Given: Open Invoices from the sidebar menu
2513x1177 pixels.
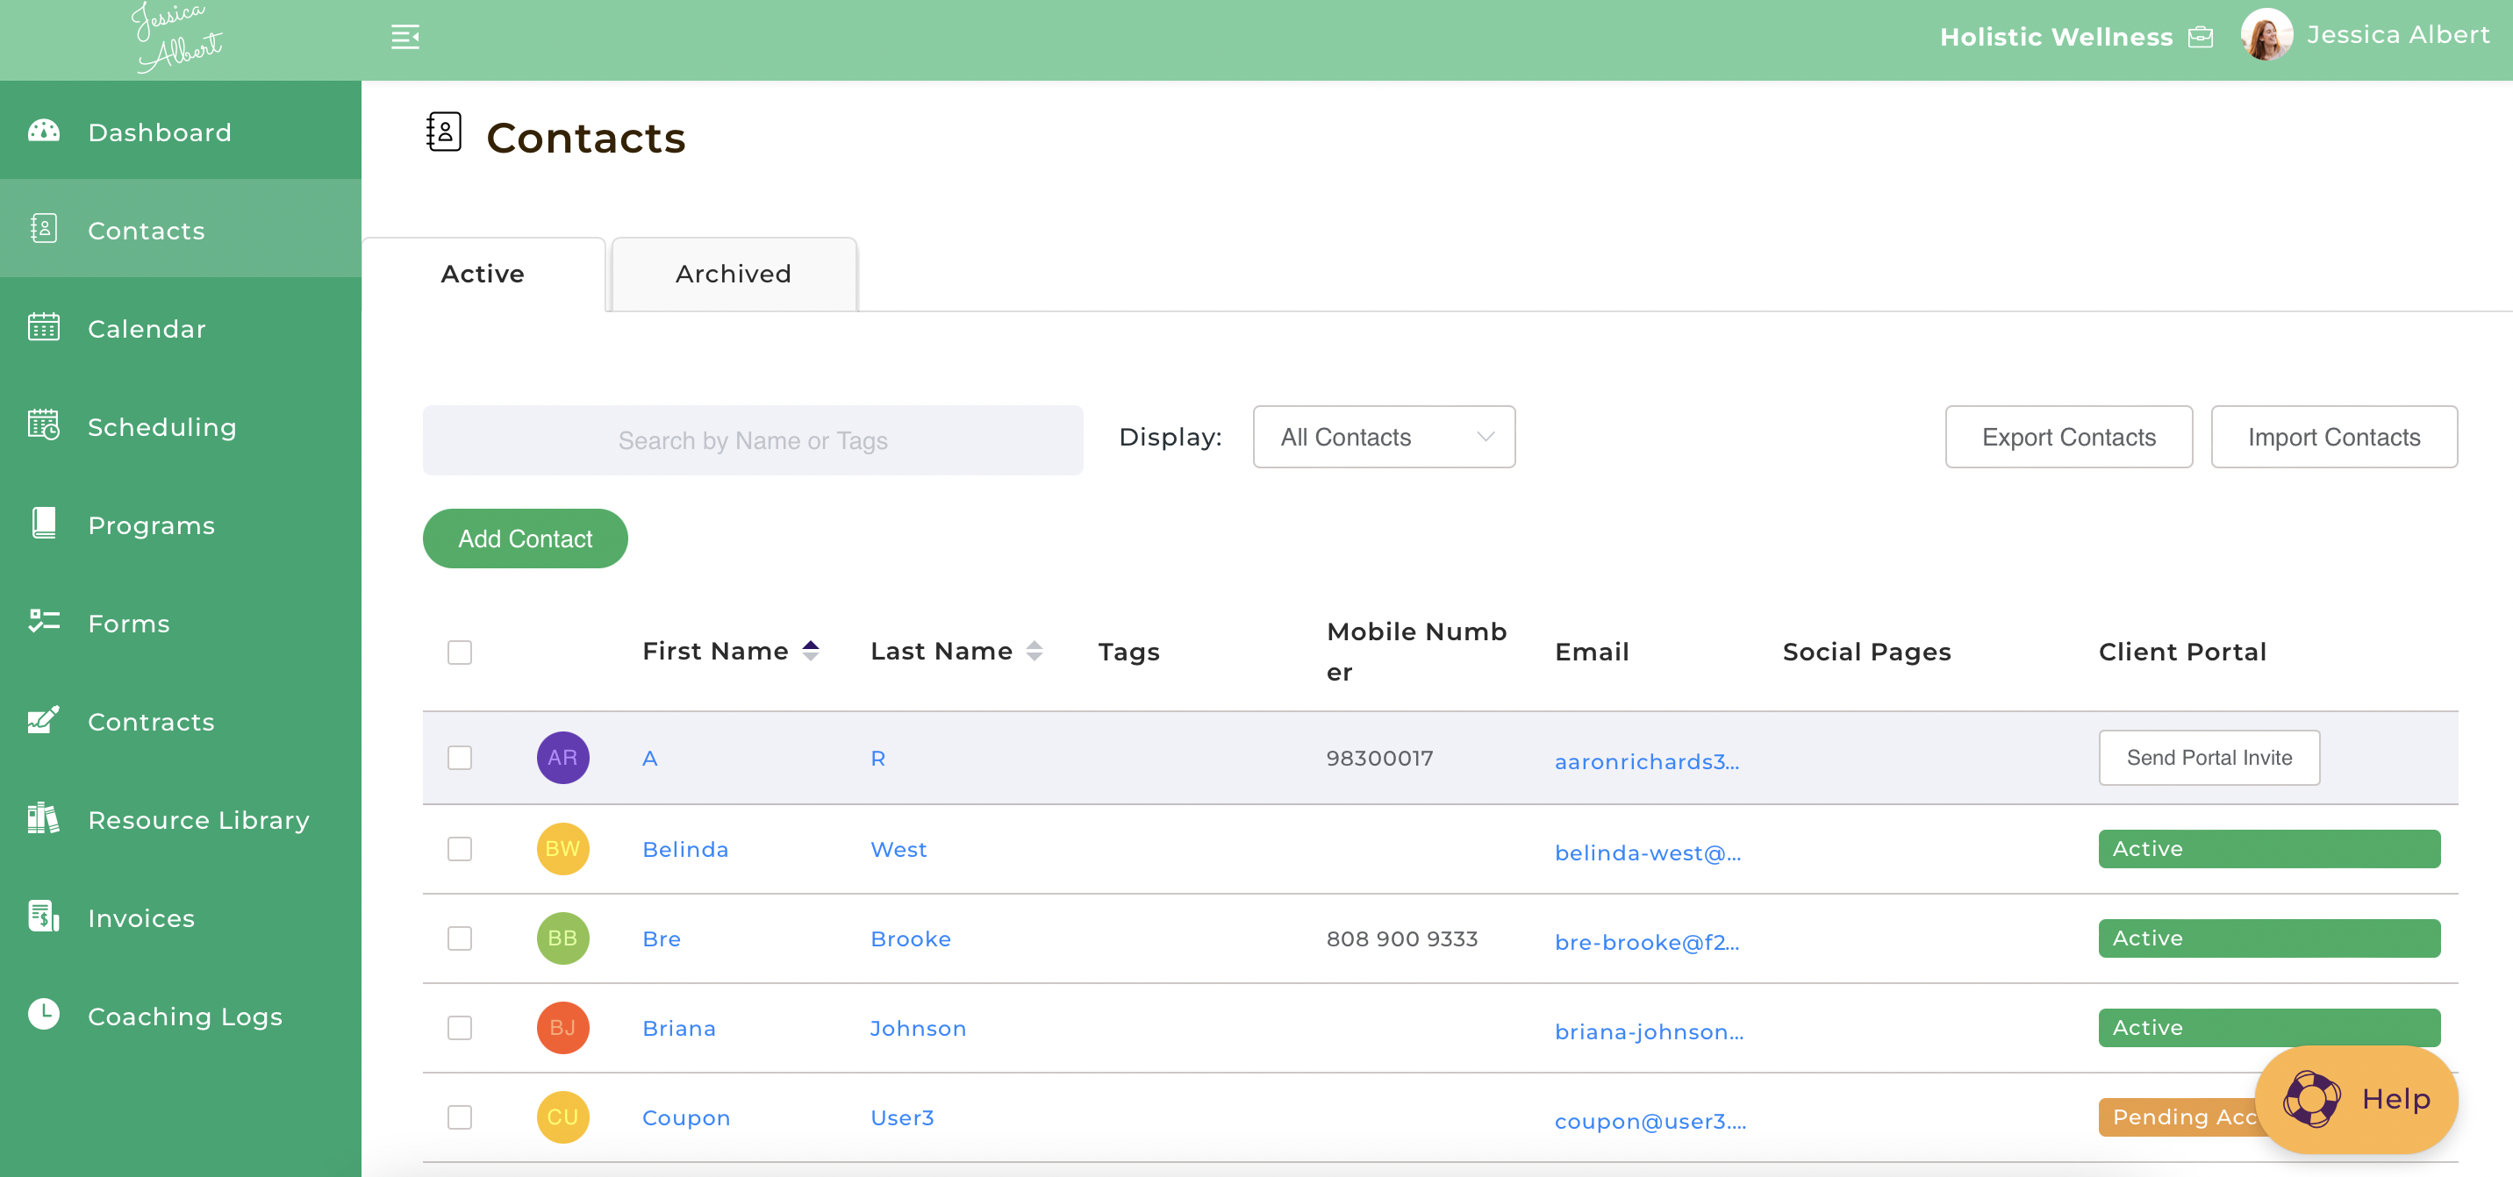Looking at the screenshot, I should pos(181,917).
